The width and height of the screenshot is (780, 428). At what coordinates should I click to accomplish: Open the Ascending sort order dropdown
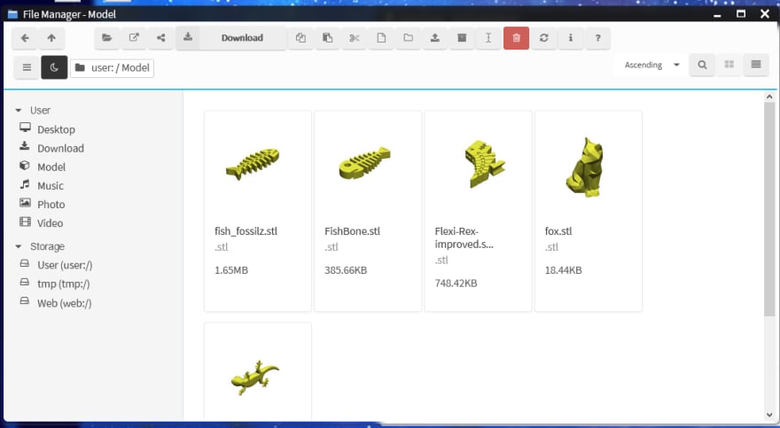[651, 65]
